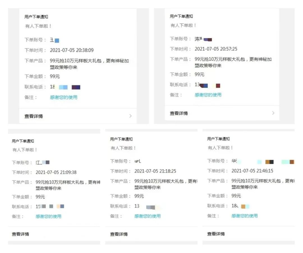Click the phone number on the 21:46:15 card
This screenshot has width=303, height=253.
pyautogui.click(x=240, y=206)
